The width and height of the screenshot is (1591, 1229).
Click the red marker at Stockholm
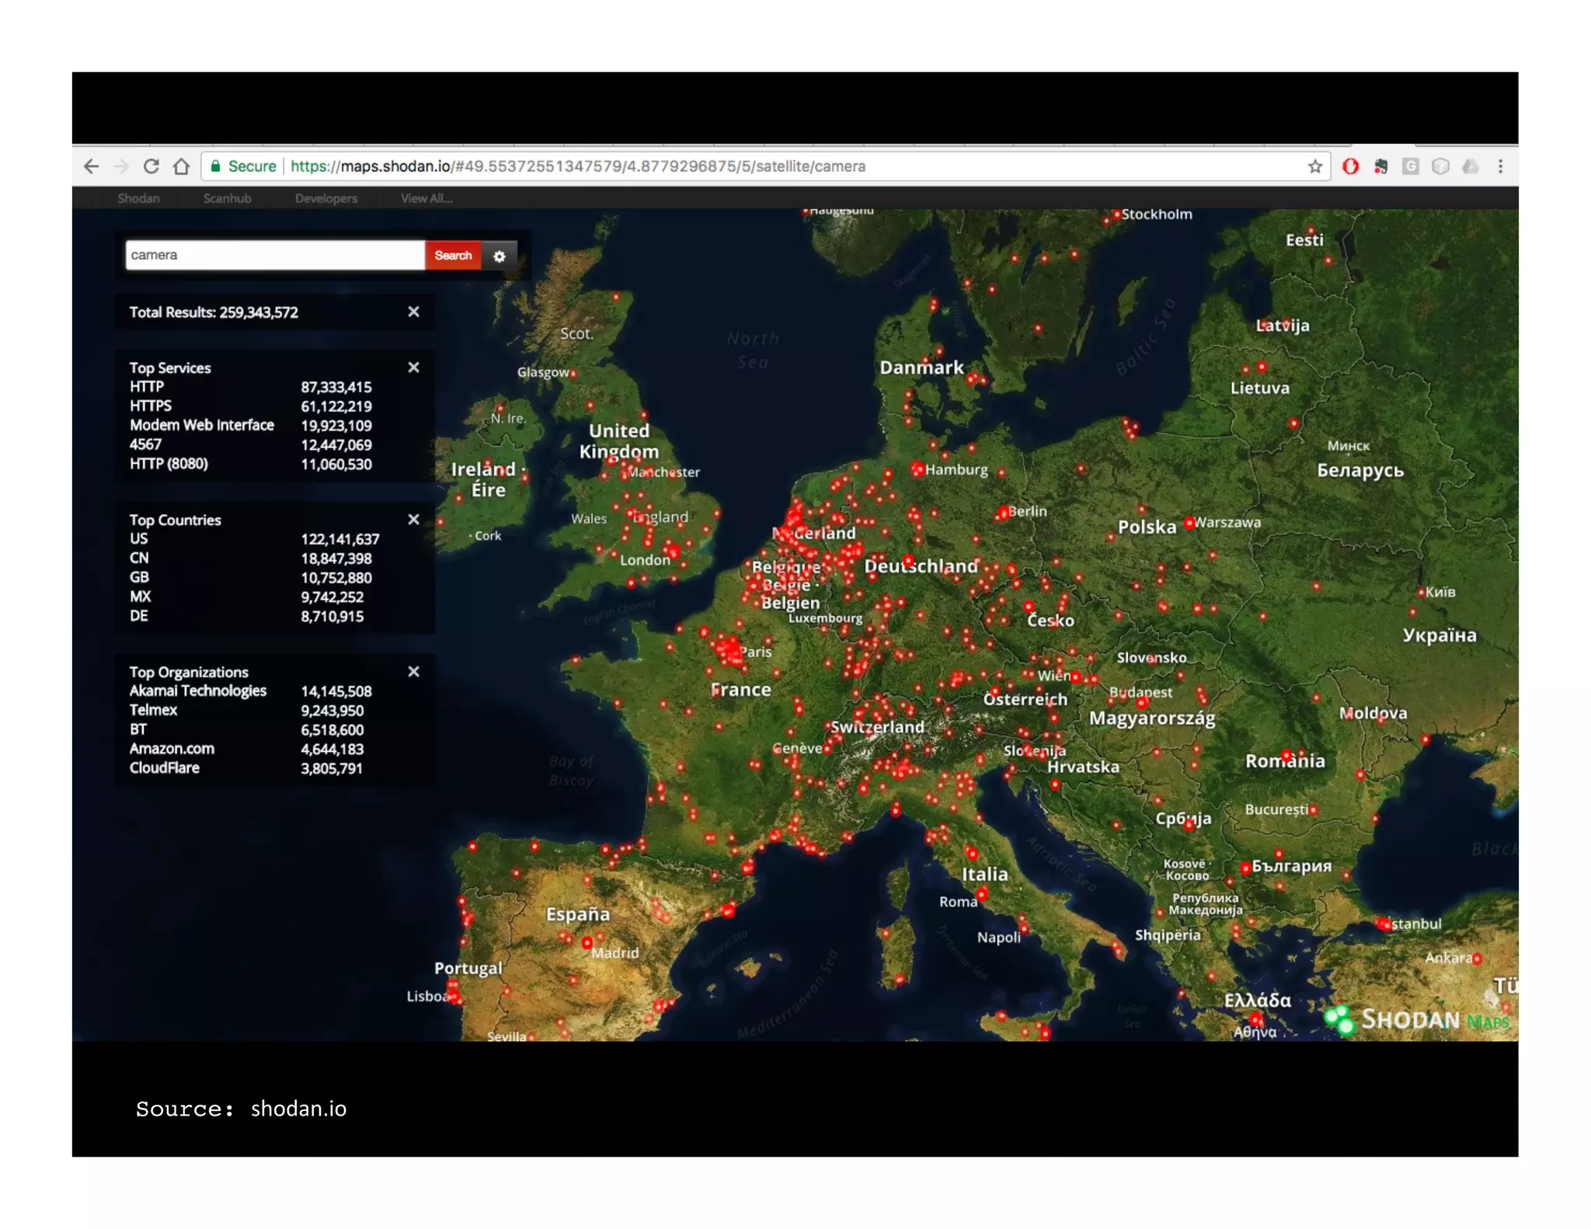(x=1116, y=215)
